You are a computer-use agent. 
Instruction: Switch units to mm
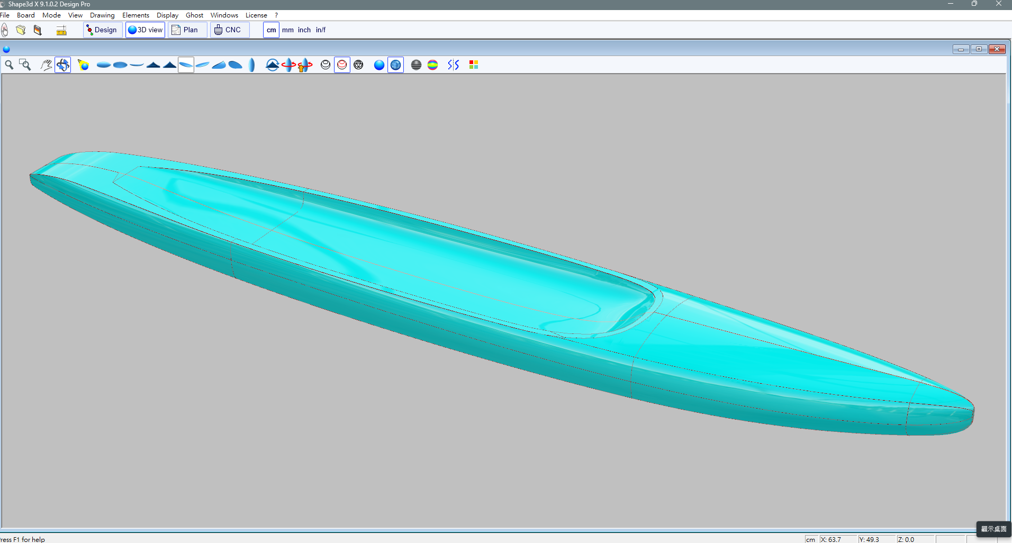287,30
